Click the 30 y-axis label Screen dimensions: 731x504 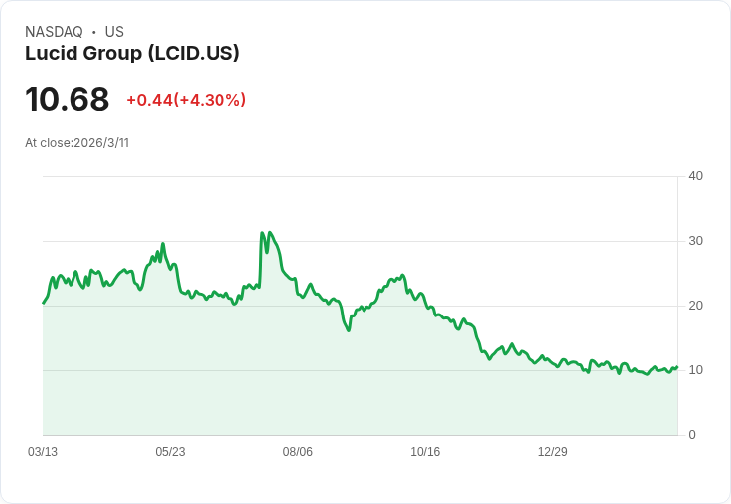coord(695,241)
